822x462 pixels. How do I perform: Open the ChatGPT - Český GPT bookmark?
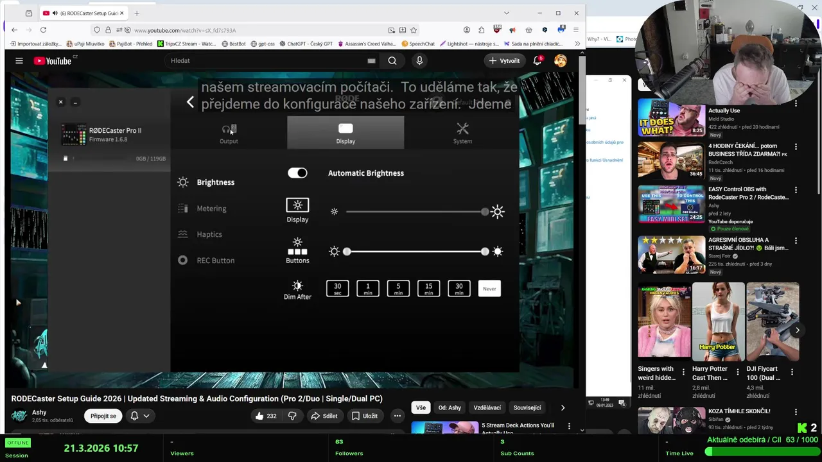(306, 44)
